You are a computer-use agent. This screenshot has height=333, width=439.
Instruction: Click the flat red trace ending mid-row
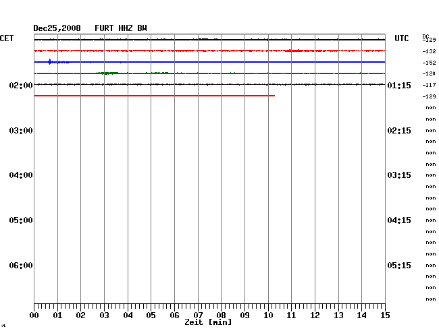(155, 96)
